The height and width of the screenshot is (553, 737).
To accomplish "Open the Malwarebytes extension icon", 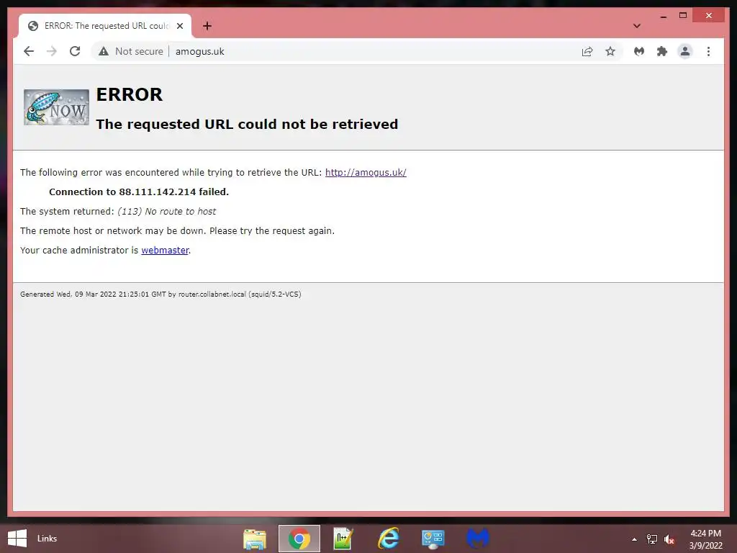I will [639, 51].
